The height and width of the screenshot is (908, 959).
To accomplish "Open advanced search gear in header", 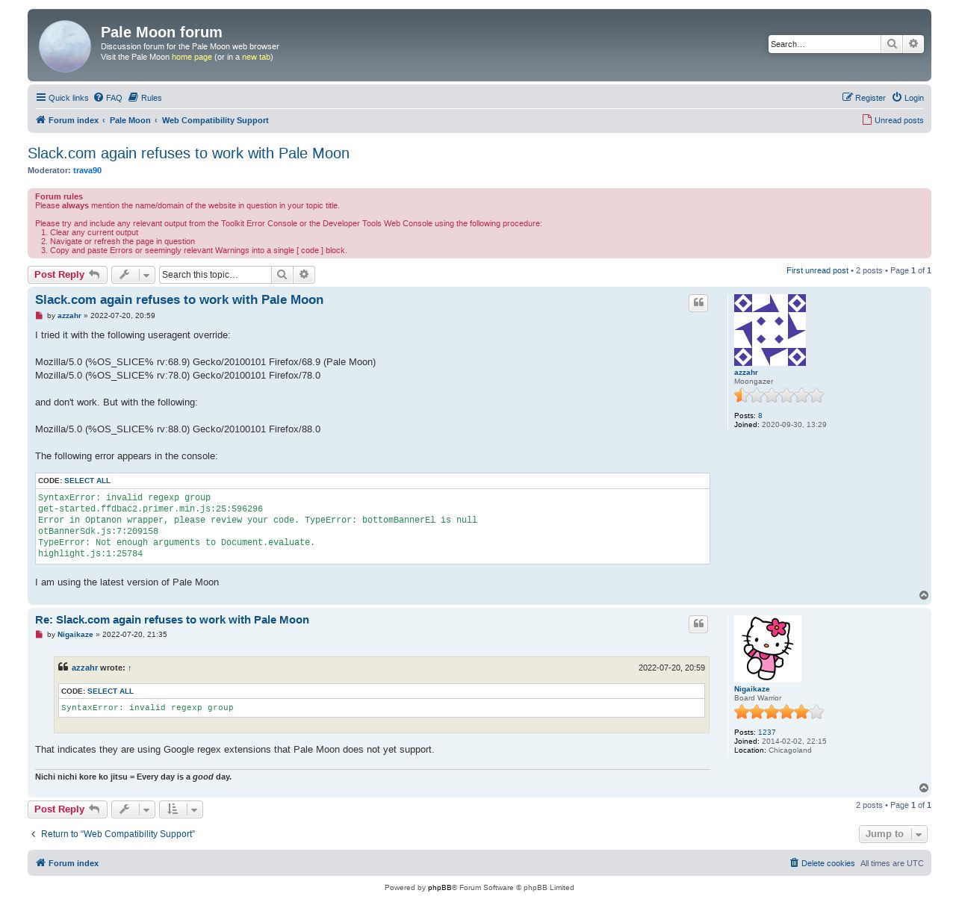I will (913, 44).
